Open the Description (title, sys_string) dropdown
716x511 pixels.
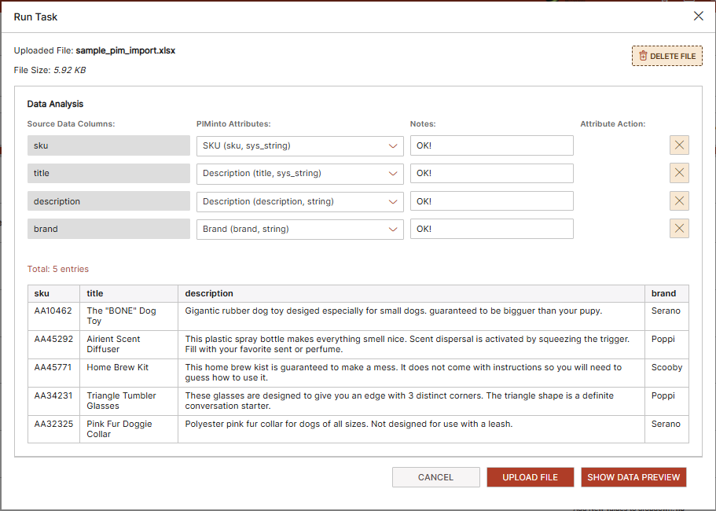(x=299, y=173)
